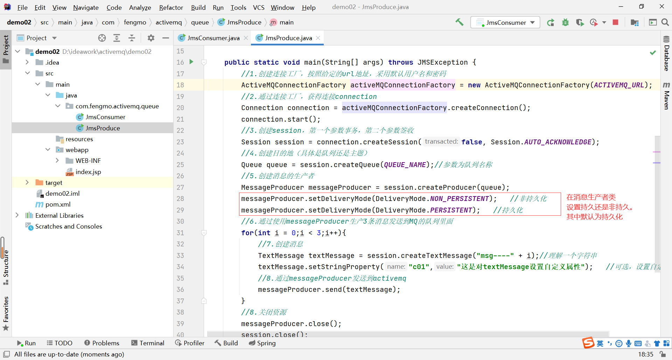
Task: Open the profiler run options arrow
Action: tap(604, 23)
